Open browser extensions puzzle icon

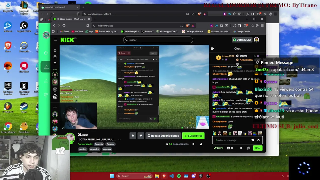(x=221, y=26)
